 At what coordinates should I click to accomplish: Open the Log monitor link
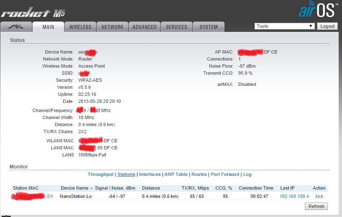(x=247, y=174)
